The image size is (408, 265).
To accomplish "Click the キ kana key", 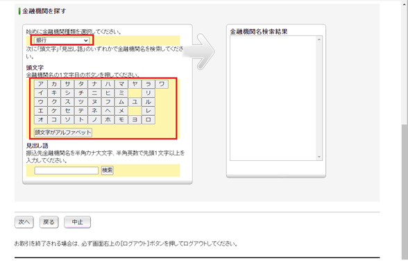I will point(54,93).
